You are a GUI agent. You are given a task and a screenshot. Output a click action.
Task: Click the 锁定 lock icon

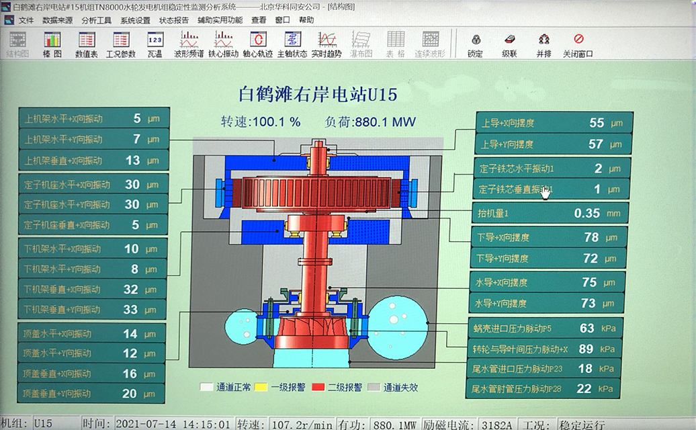(x=475, y=44)
